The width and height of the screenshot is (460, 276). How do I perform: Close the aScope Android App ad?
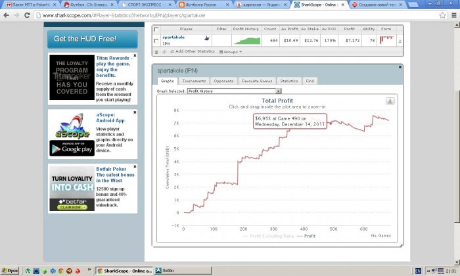pyautogui.click(x=135, y=112)
